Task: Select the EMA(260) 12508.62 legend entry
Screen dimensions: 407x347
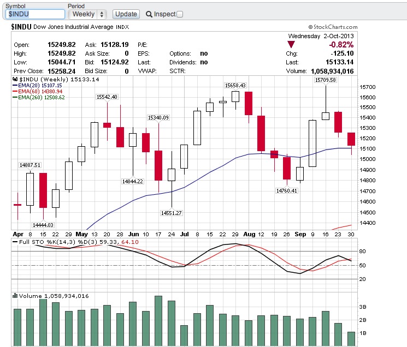Action: [x=39, y=98]
